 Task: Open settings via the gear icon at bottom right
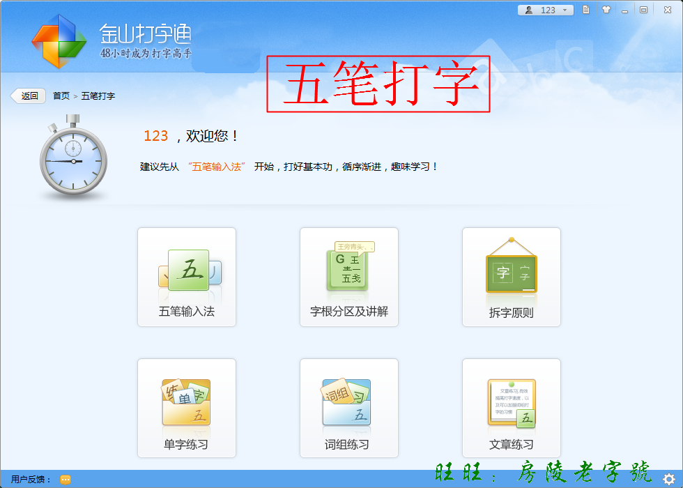click(669, 480)
